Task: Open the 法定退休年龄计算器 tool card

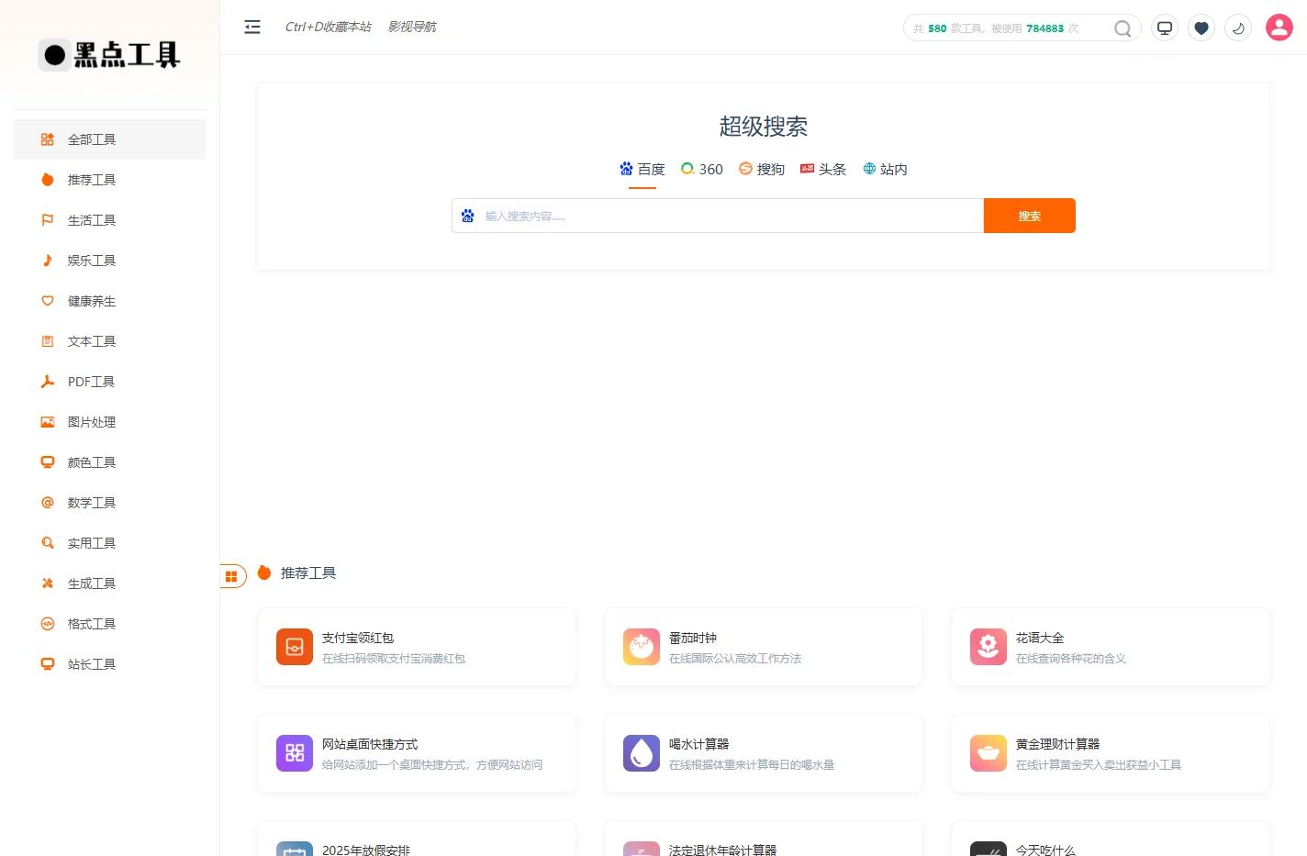Action: (x=764, y=839)
